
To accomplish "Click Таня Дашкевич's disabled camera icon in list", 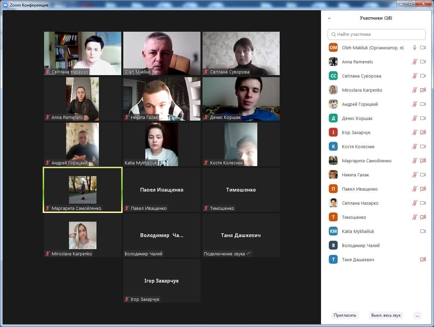I will (x=423, y=259).
